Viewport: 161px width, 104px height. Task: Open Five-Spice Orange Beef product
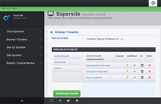(x=97, y=72)
